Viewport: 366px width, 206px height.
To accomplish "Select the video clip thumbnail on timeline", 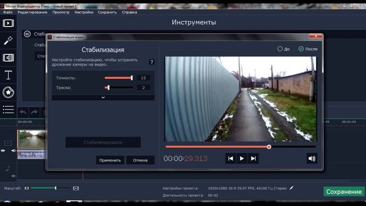I will tap(32, 138).
